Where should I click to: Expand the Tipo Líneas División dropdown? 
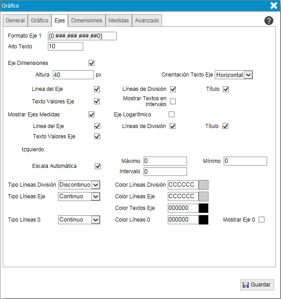79,185
